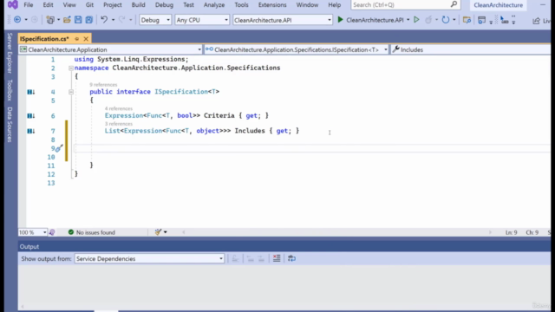The image size is (555, 312).
Task: Toggle the pin on ISpecification.cs tab
Action: [77, 38]
